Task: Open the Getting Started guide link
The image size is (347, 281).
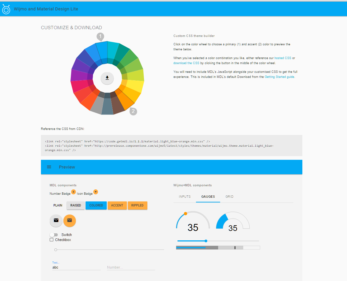Action: point(280,77)
